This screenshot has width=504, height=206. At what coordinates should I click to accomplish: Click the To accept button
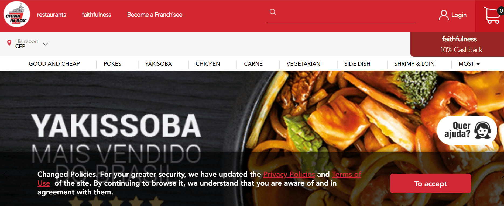tap(430, 183)
